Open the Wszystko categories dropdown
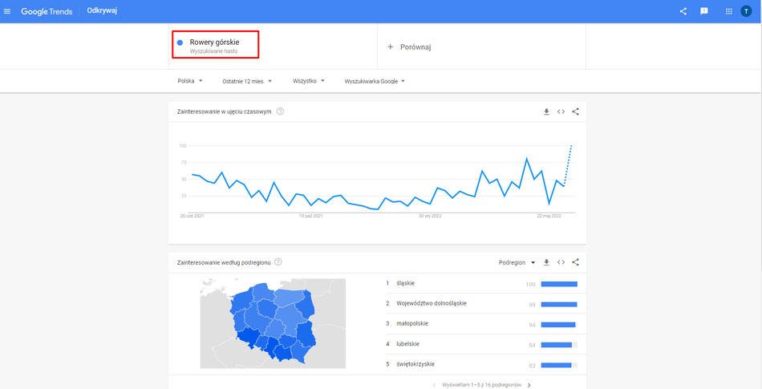Viewport: 762px width, 389px height. coord(309,81)
